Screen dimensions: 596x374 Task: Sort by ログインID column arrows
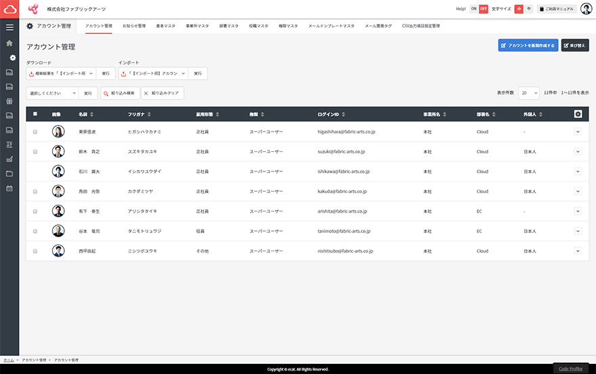pos(343,115)
